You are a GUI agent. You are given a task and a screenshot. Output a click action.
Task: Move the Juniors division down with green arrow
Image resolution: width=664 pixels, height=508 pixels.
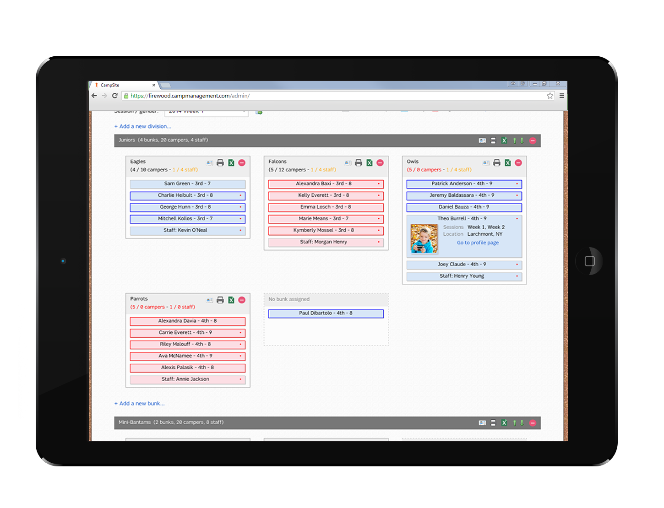(522, 141)
